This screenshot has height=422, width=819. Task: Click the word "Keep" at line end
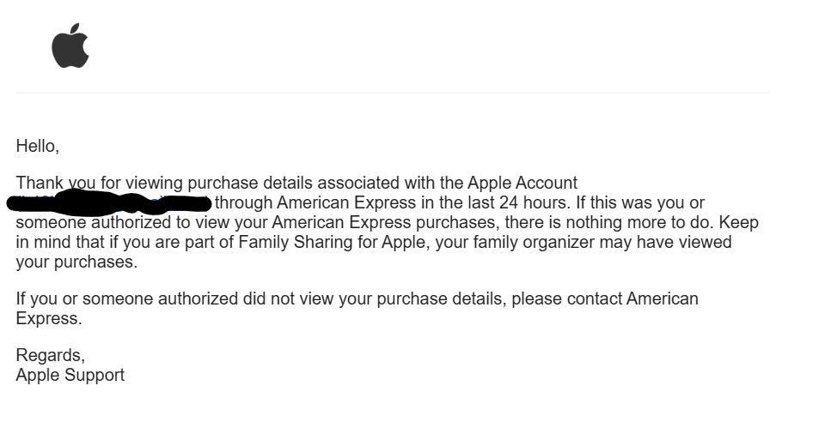coord(738,222)
